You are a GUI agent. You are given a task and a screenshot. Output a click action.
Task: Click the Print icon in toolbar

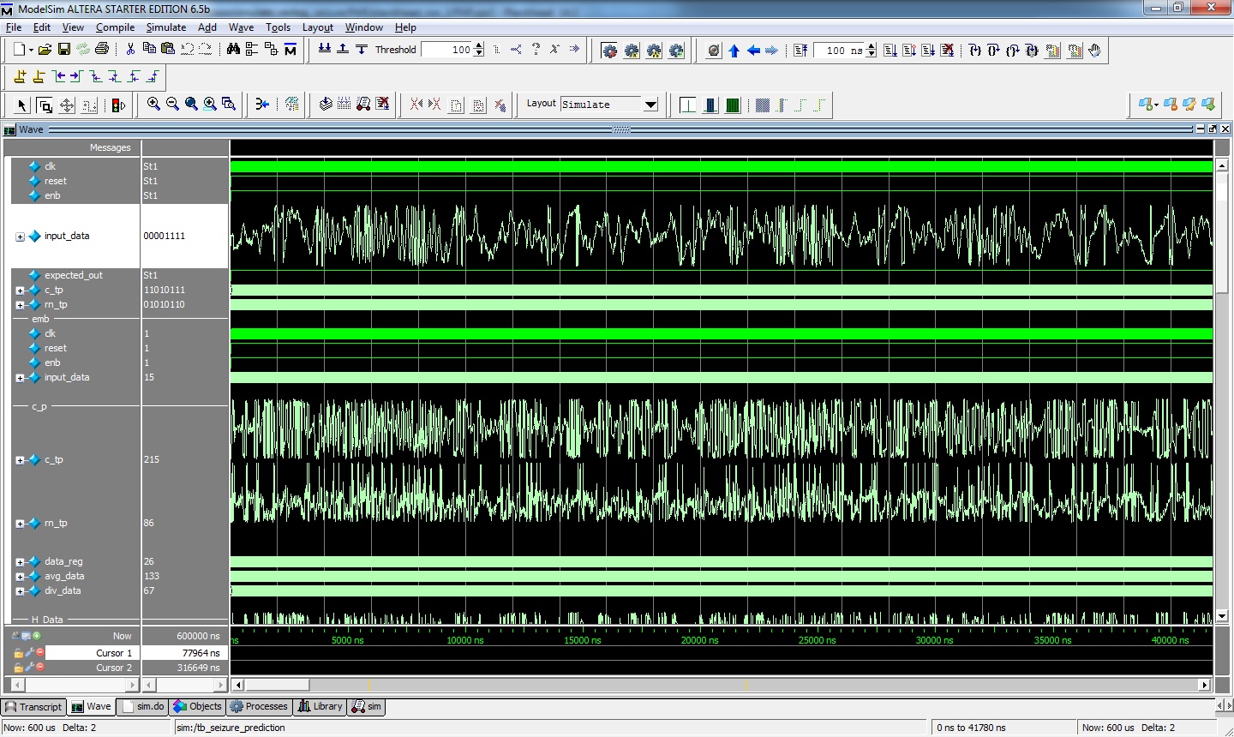coord(102,50)
